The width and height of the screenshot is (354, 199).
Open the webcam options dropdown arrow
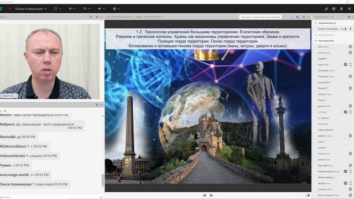[104, 9]
